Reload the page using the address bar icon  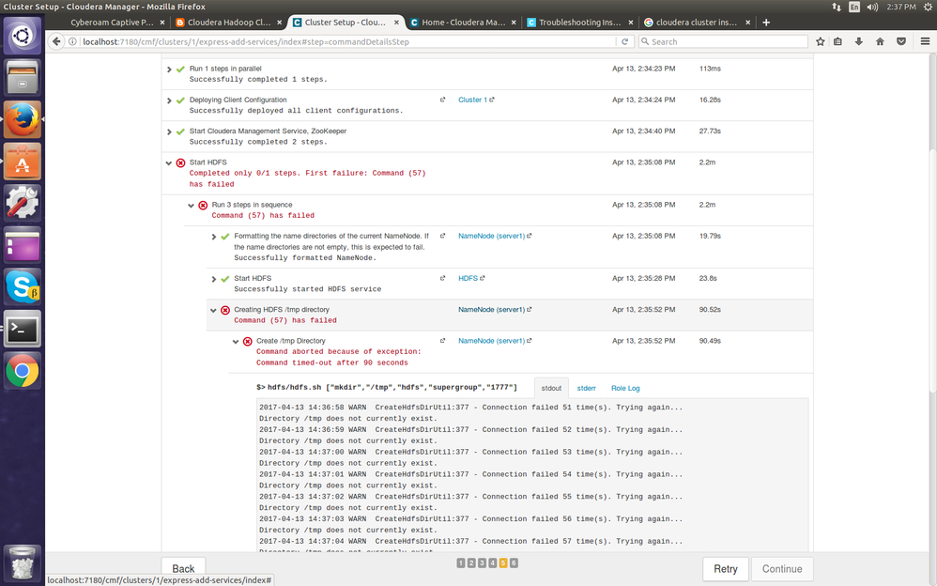click(624, 41)
